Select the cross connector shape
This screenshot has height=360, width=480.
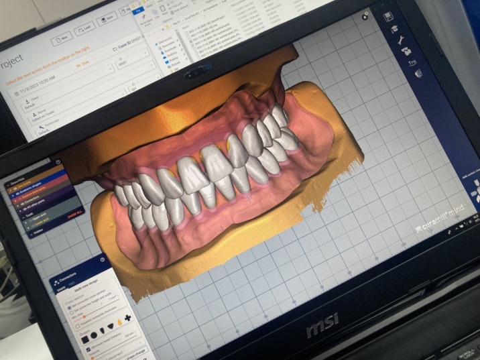tap(127, 318)
